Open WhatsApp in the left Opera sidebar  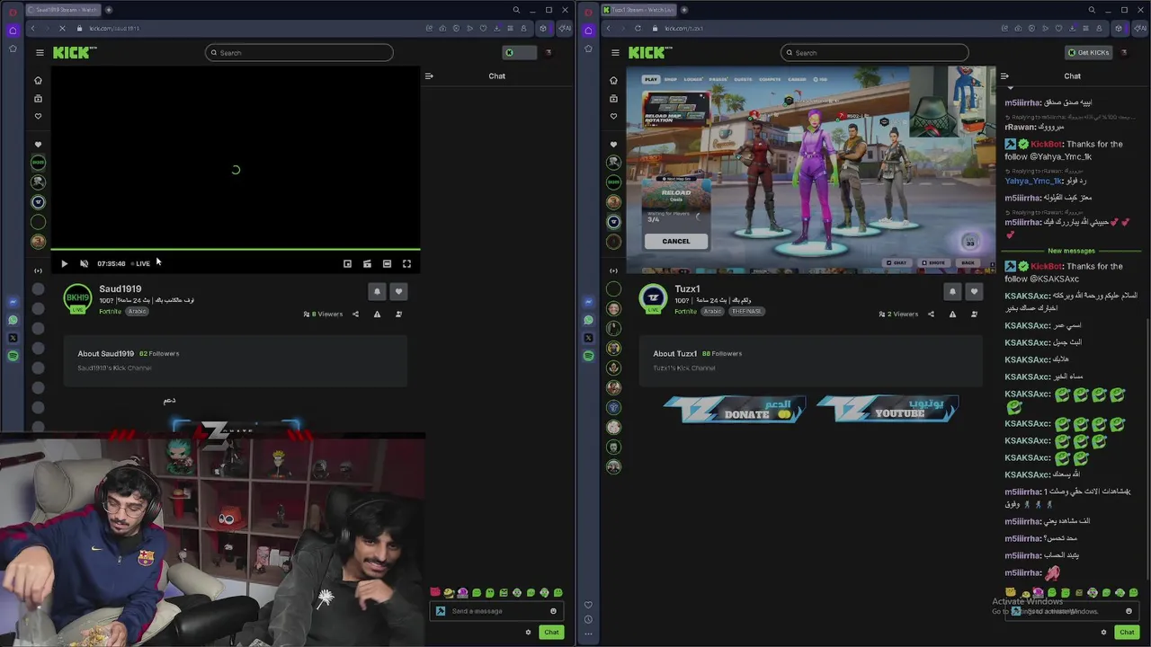13,320
